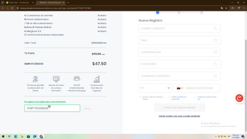Viewport: 247px width, 139px height.
Task: Accept the privacy policy checkbox
Action: click(x=169, y=97)
